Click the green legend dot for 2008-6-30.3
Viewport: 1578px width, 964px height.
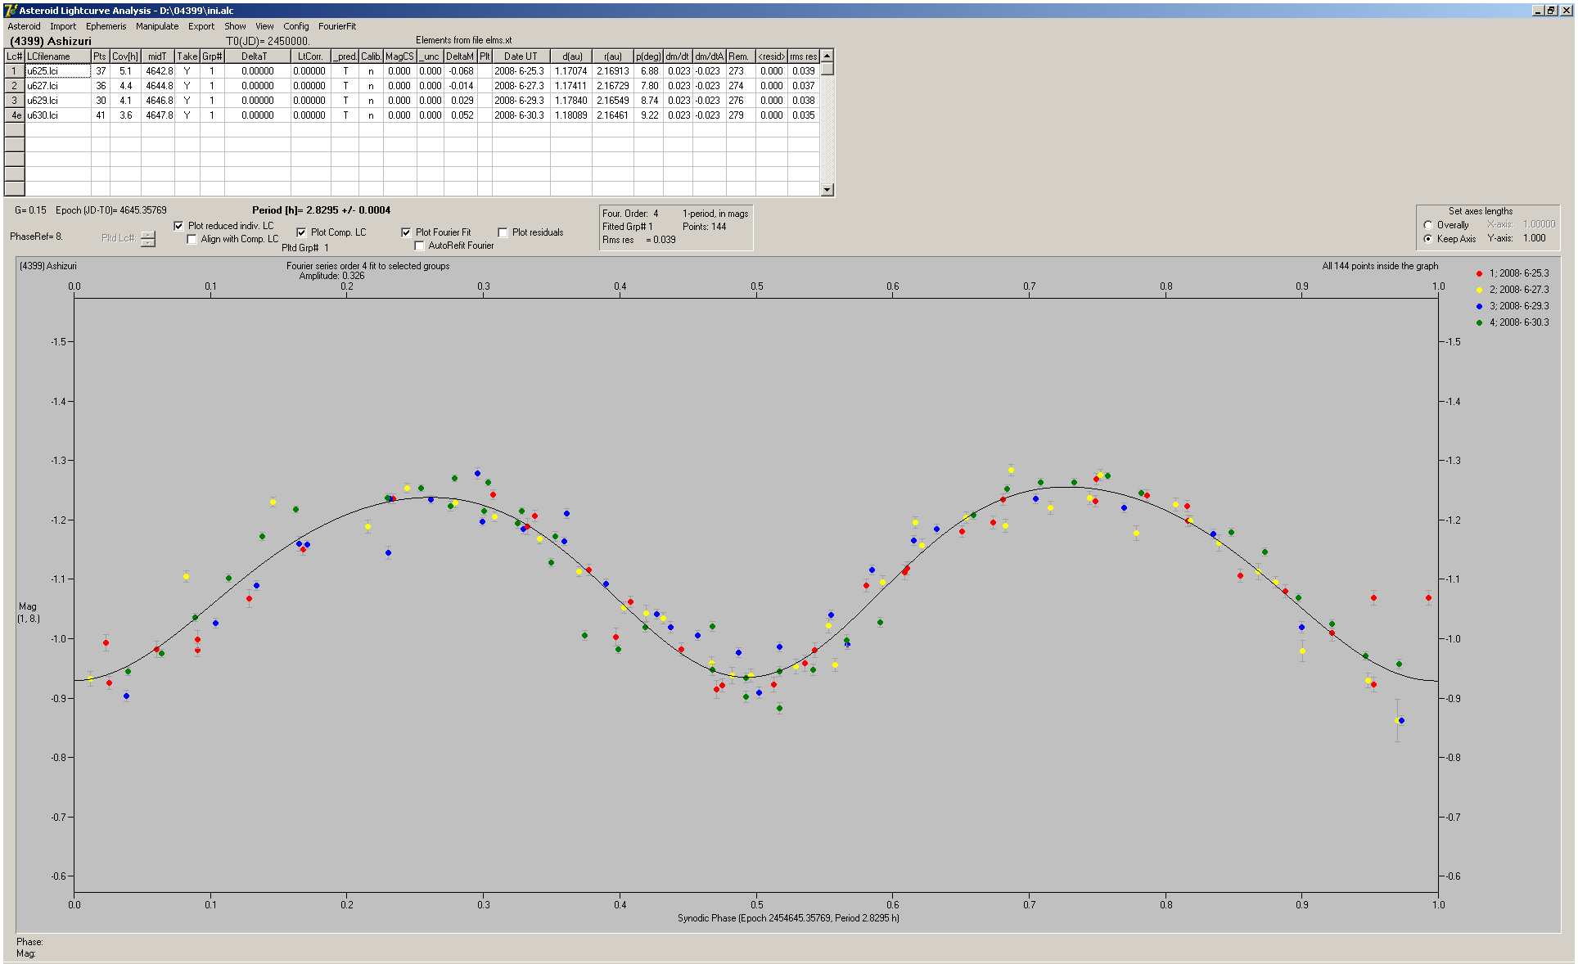click(x=1479, y=322)
